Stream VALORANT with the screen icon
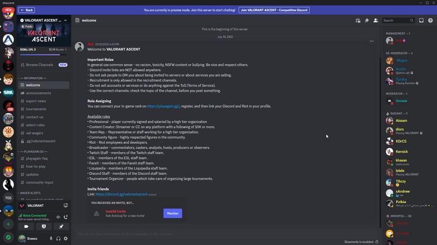 point(66,206)
